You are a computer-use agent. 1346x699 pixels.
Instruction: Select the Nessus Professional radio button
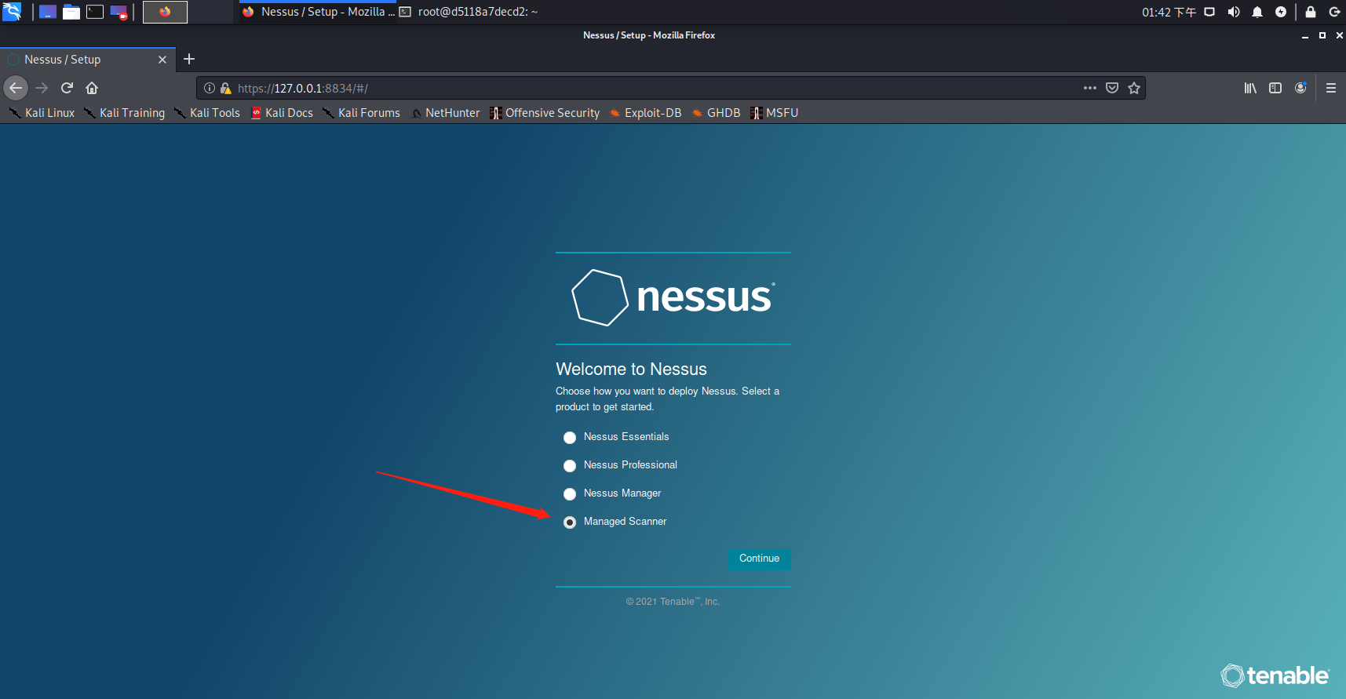(x=570, y=466)
